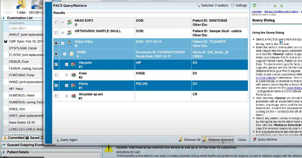Click the Retrieve Selected button
The height and width of the screenshot is (158, 302).
tap(218, 140)
